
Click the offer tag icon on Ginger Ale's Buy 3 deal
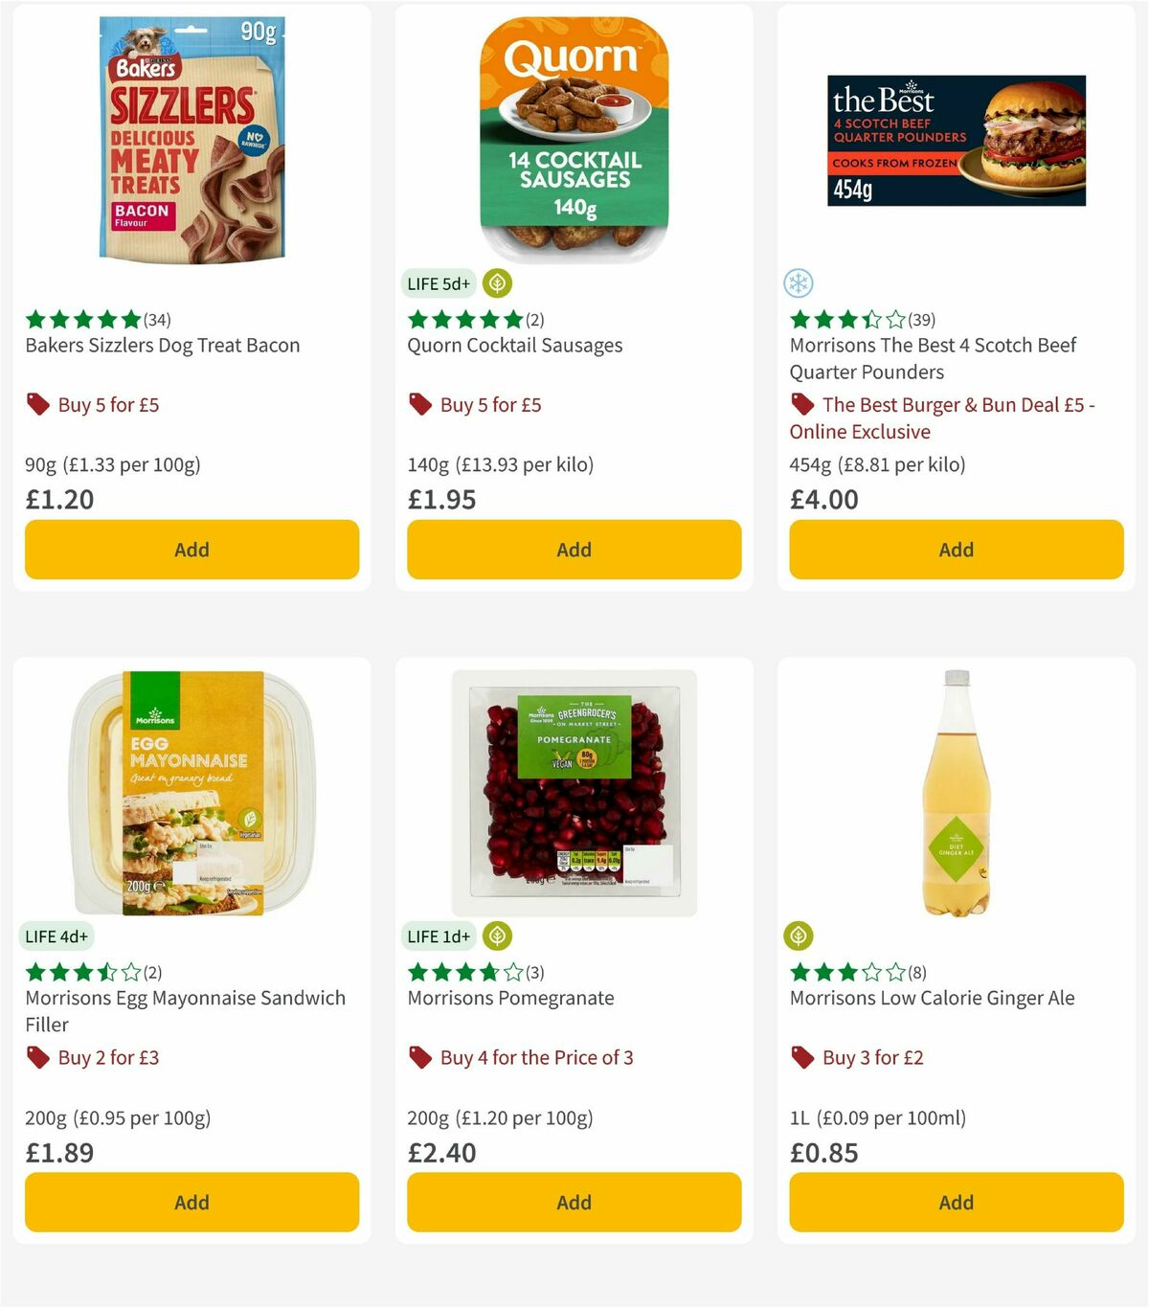coord(801,1057)
